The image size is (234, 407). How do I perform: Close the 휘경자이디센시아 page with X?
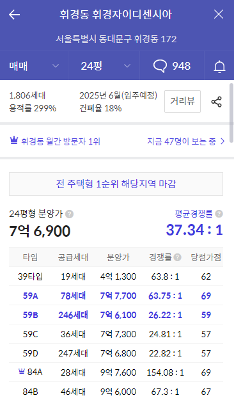click(219, 14)
